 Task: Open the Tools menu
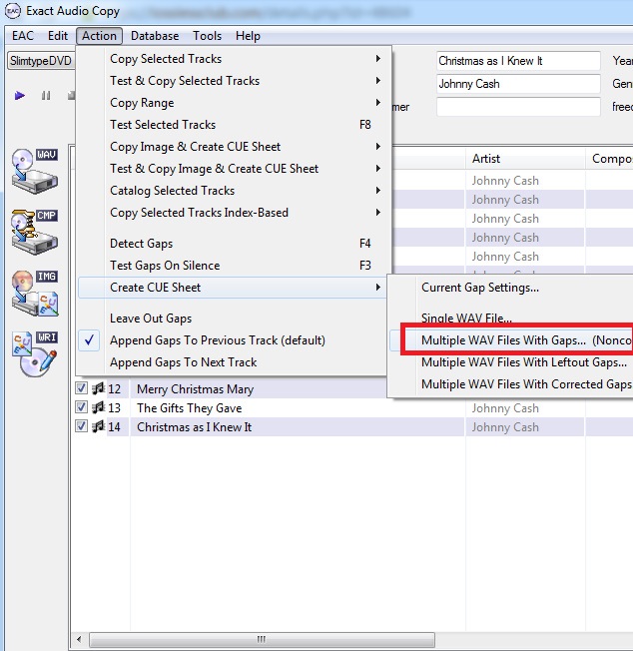(x=207, y=36)
